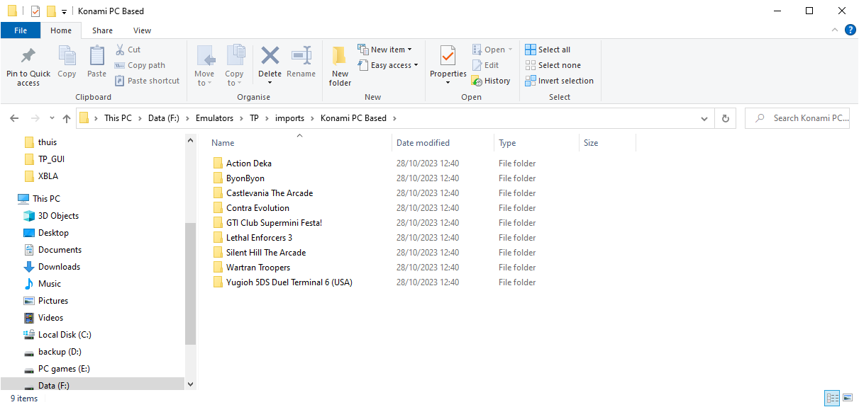
Task: Sort by Date modified column header
Action: coord(443,143)
